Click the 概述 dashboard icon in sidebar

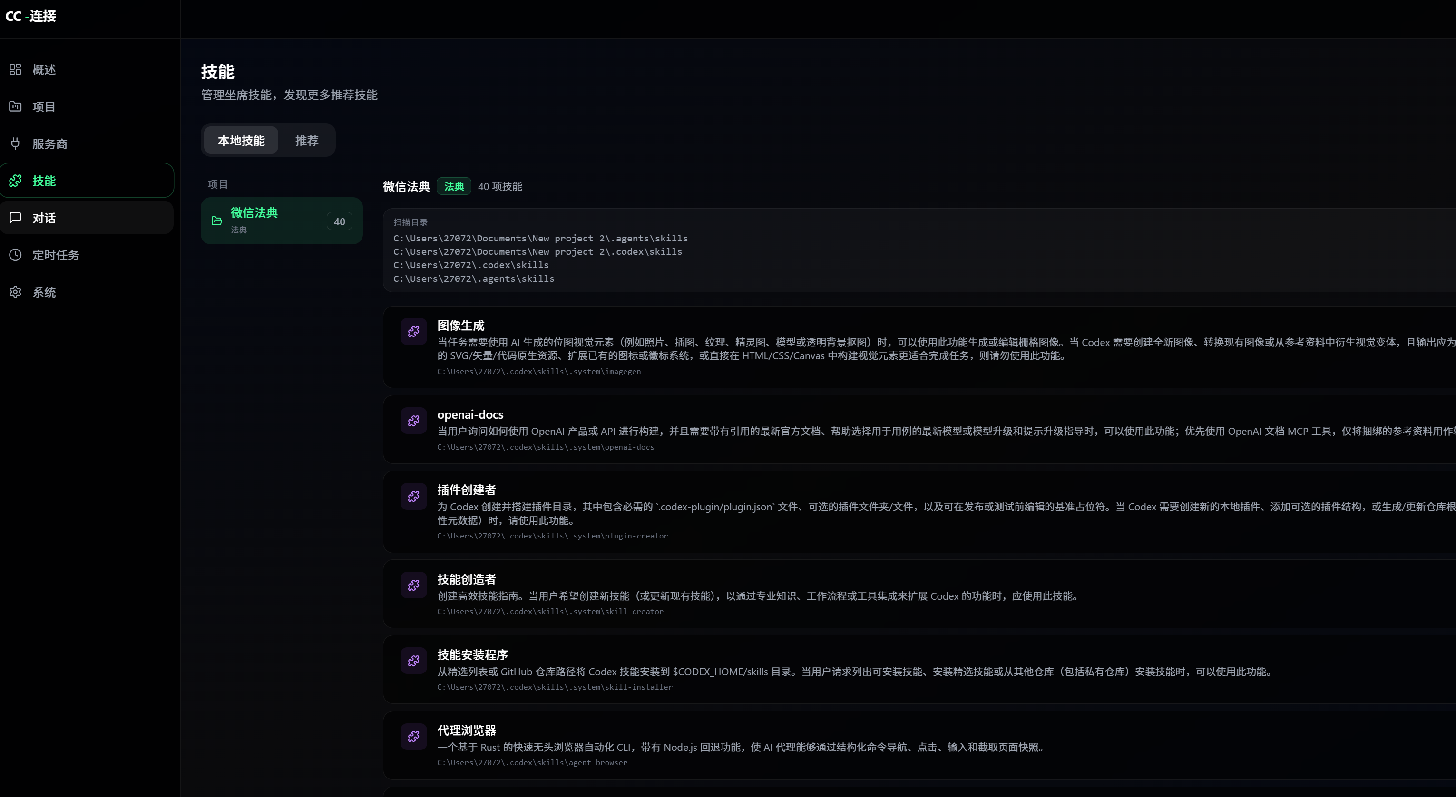pos(15,69)
